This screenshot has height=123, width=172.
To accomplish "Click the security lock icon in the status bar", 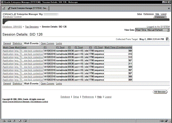I will click(167, 121).
